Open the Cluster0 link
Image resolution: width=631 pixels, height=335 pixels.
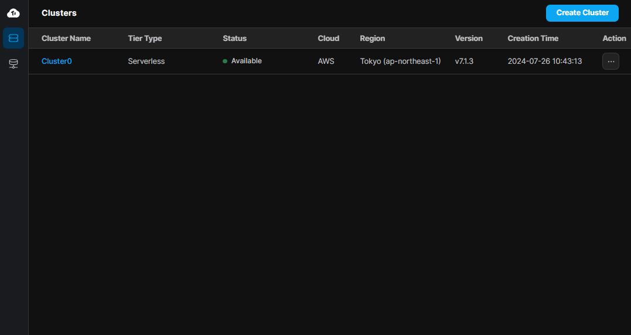coord(57,61)
